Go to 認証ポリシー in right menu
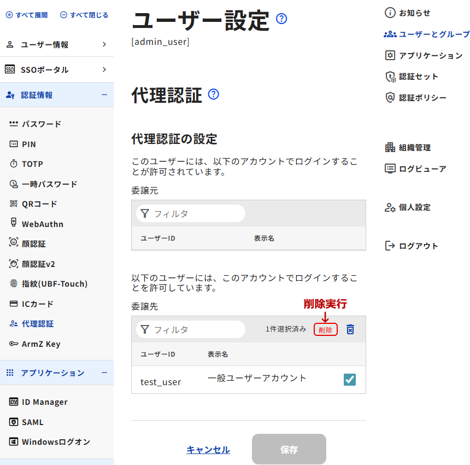The height and width of the screenshot is (465, 470). (x=422, y=98)
